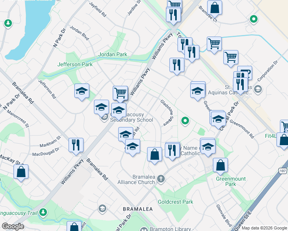Open the restaurant marker near Markham St

pos(76,147)
